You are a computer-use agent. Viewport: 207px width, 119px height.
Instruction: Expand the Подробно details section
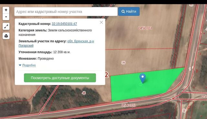tap(29, 65)
